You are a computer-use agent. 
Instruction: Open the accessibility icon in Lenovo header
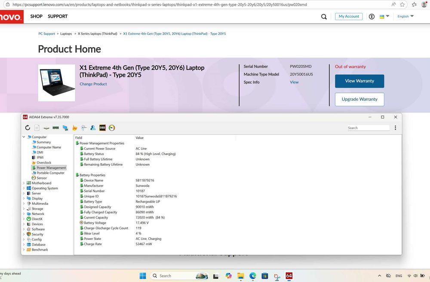[x=372, y=16]
